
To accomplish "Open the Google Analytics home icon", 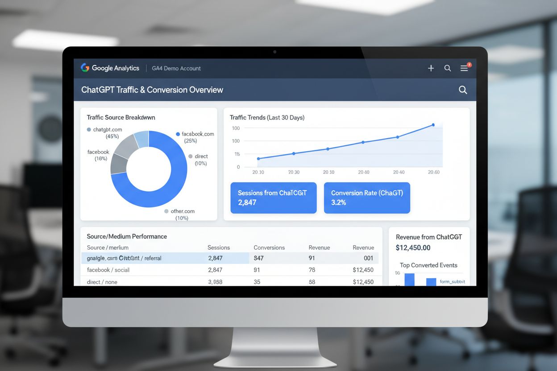I will tap(85, 68).
